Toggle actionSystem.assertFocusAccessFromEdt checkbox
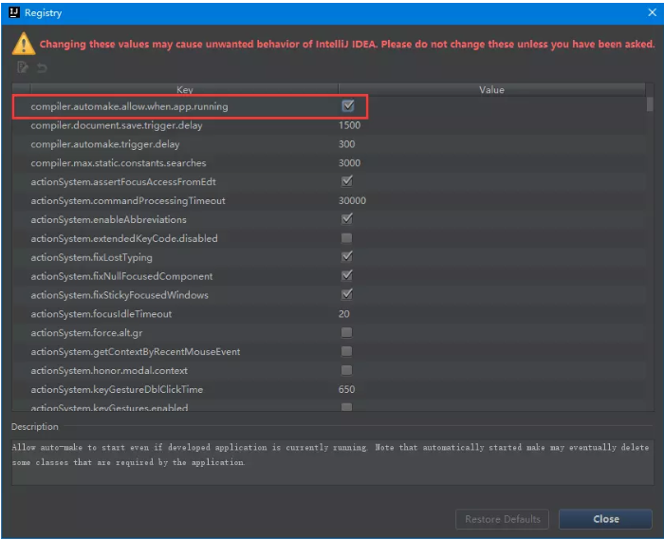The image size is (664, 540). [347, 181]
